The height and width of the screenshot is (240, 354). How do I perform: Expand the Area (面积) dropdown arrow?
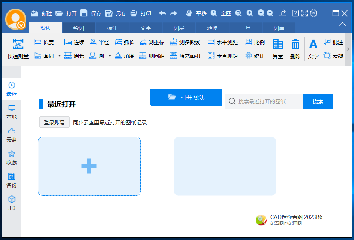pos(59,56)
